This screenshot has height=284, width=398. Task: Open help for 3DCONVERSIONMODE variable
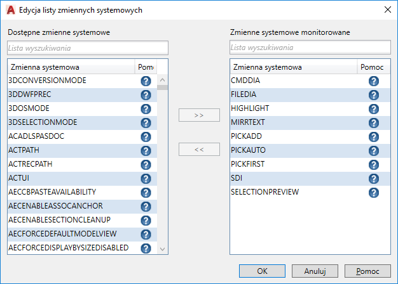(146, 81)
